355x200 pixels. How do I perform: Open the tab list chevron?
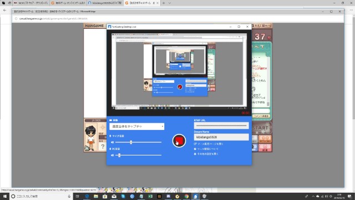[170, 3]
